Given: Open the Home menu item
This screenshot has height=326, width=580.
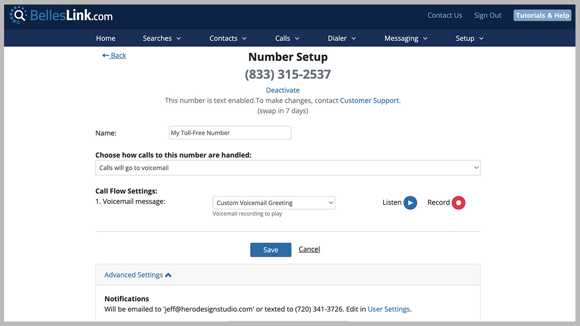Looking at the screenshot, I should click(x=106, y=38).
